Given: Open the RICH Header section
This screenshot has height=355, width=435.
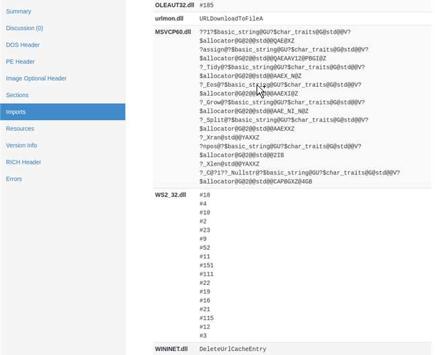Looking at the screenshot, I should tap(24, 162).
